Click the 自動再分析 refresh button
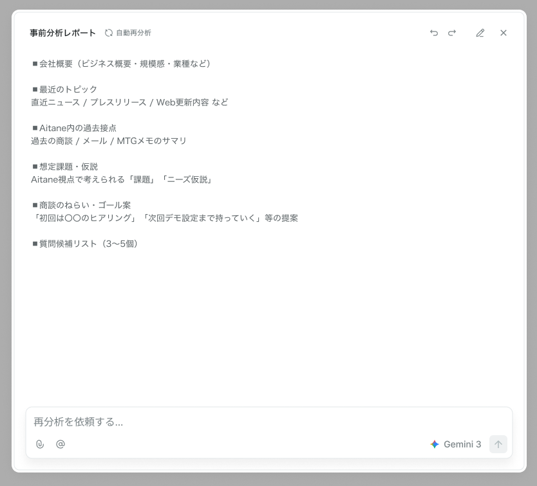This screenshot has height=486, width=537. pyautogui.click(x=127, y=33)
